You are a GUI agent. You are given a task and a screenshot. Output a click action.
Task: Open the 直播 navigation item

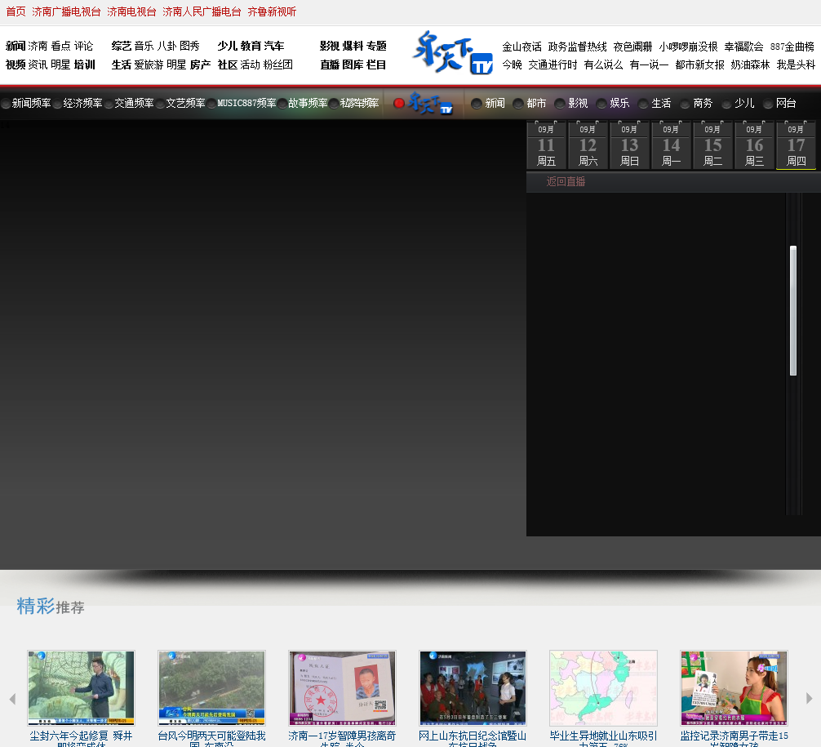[330, 64]
